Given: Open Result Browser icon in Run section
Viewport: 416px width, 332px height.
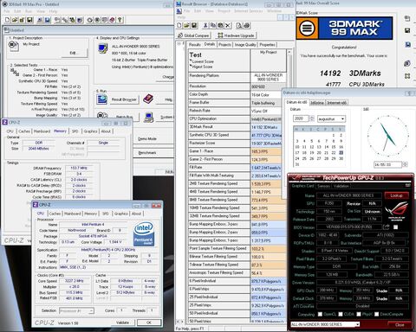Looking at the screenshot, I should [x=101, y=99].
